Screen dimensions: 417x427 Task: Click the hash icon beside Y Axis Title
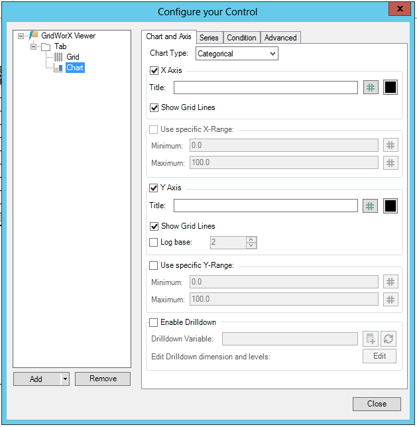[371, 206]
